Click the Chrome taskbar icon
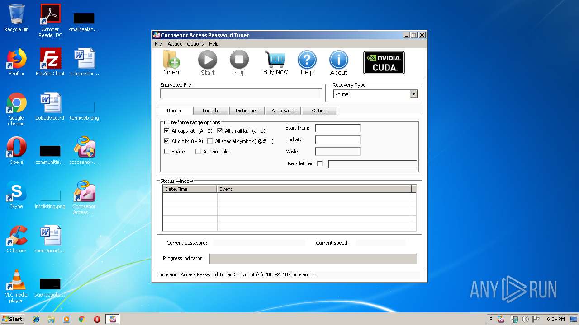Image resolution: width=579 pixels, height=325 pixels. click(x=81, y=319)
